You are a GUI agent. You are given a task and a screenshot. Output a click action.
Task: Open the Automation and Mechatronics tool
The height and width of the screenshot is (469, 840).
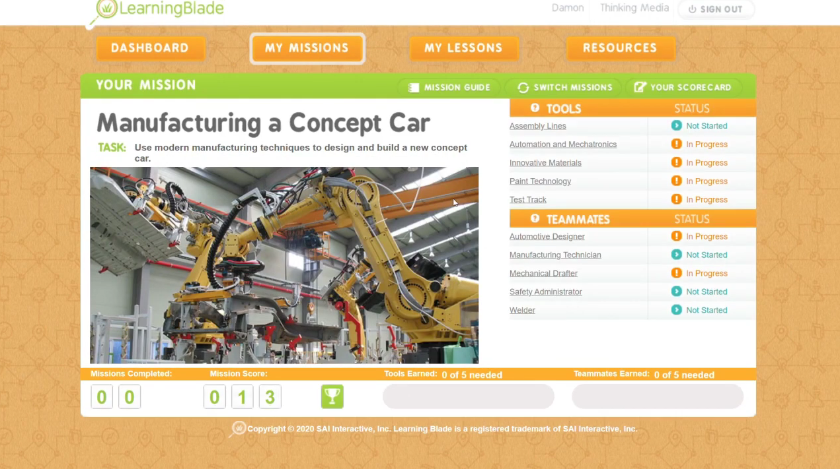(x=563, y=144)
